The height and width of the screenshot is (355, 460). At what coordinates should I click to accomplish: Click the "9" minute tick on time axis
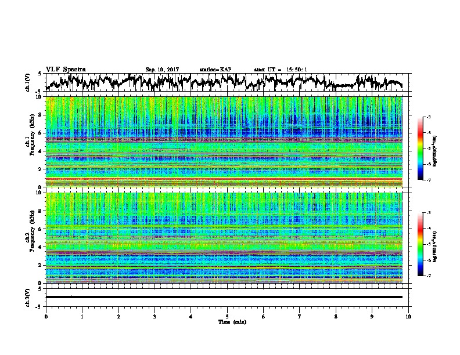(372, 317)
